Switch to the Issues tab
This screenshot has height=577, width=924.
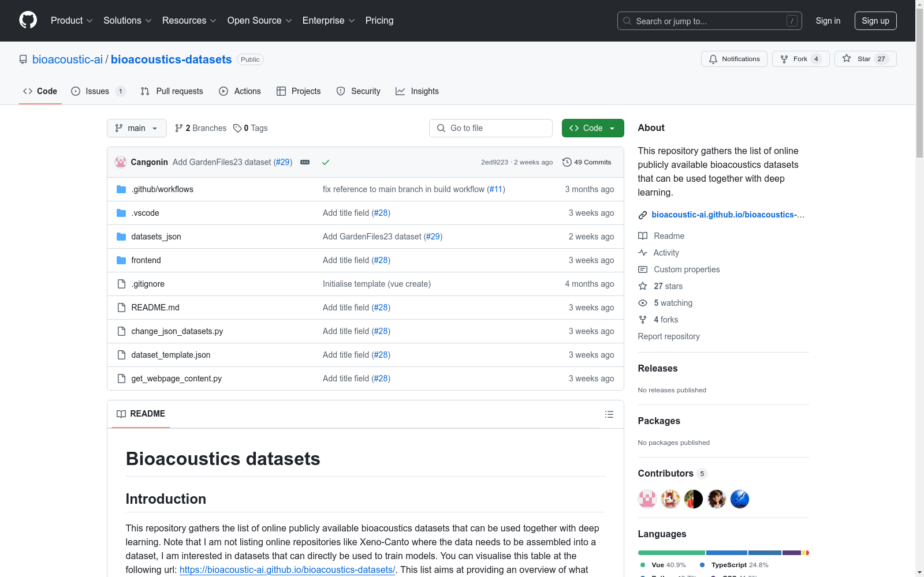pyautogui.click(x=98, y=91)
